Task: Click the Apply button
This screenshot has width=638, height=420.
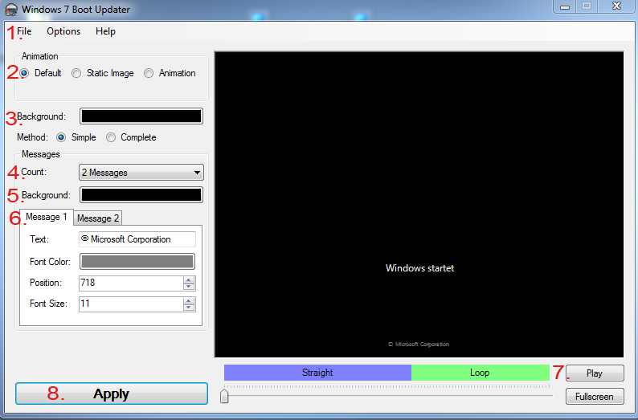Action: (112, 393)
